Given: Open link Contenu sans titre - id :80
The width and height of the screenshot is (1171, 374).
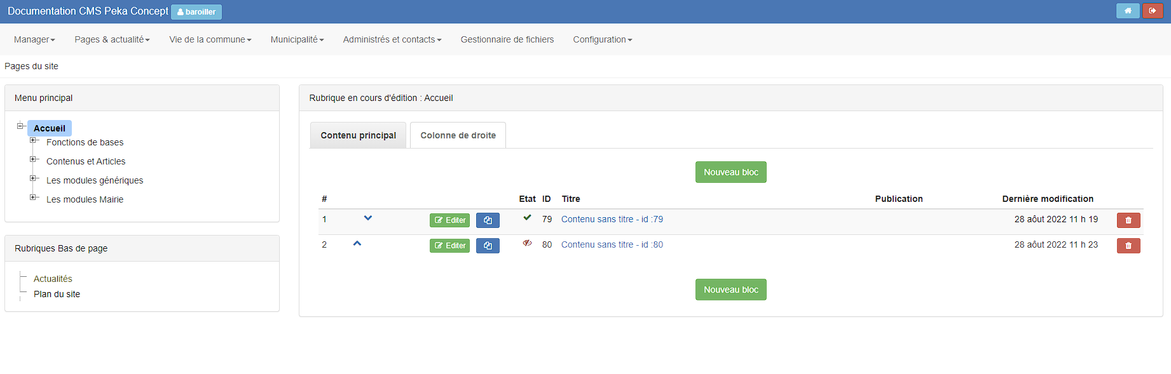Looking at the screenshot, I should coord(612,244).
